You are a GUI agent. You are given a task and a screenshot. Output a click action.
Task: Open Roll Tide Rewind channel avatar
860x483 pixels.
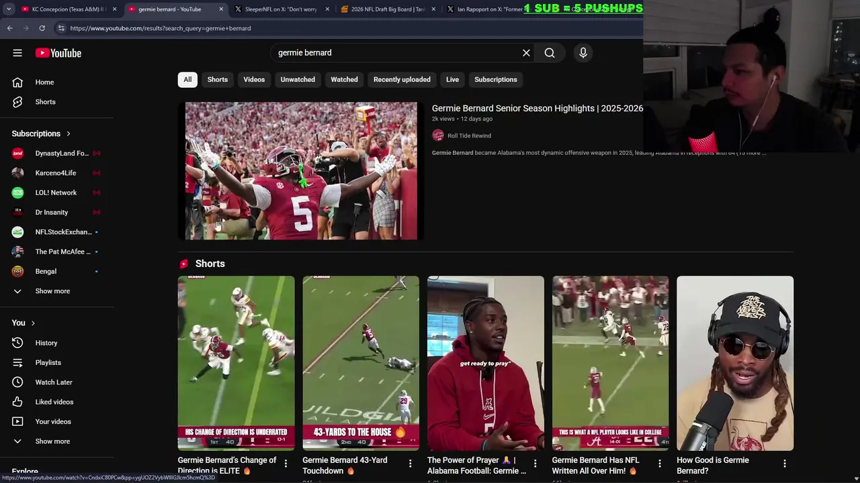(x=438, y=136)
